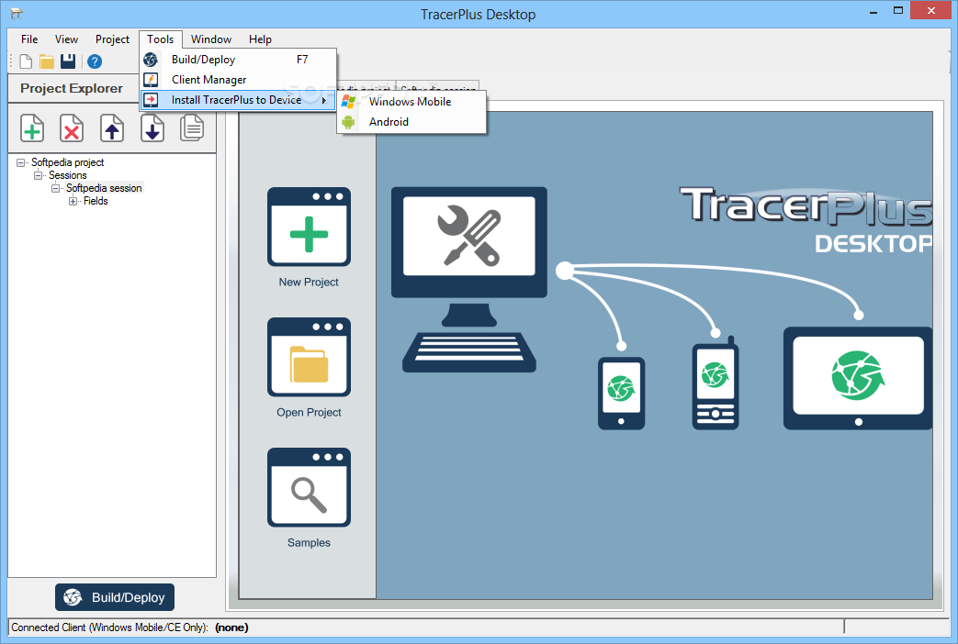Choose Windows Mobile in the submenu

(411, 101)
